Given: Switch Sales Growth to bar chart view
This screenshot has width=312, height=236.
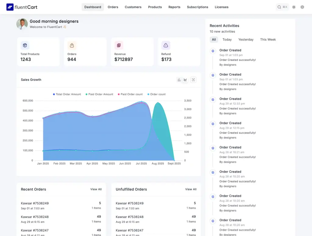Looking at the screenshot, I should (179, 80).
